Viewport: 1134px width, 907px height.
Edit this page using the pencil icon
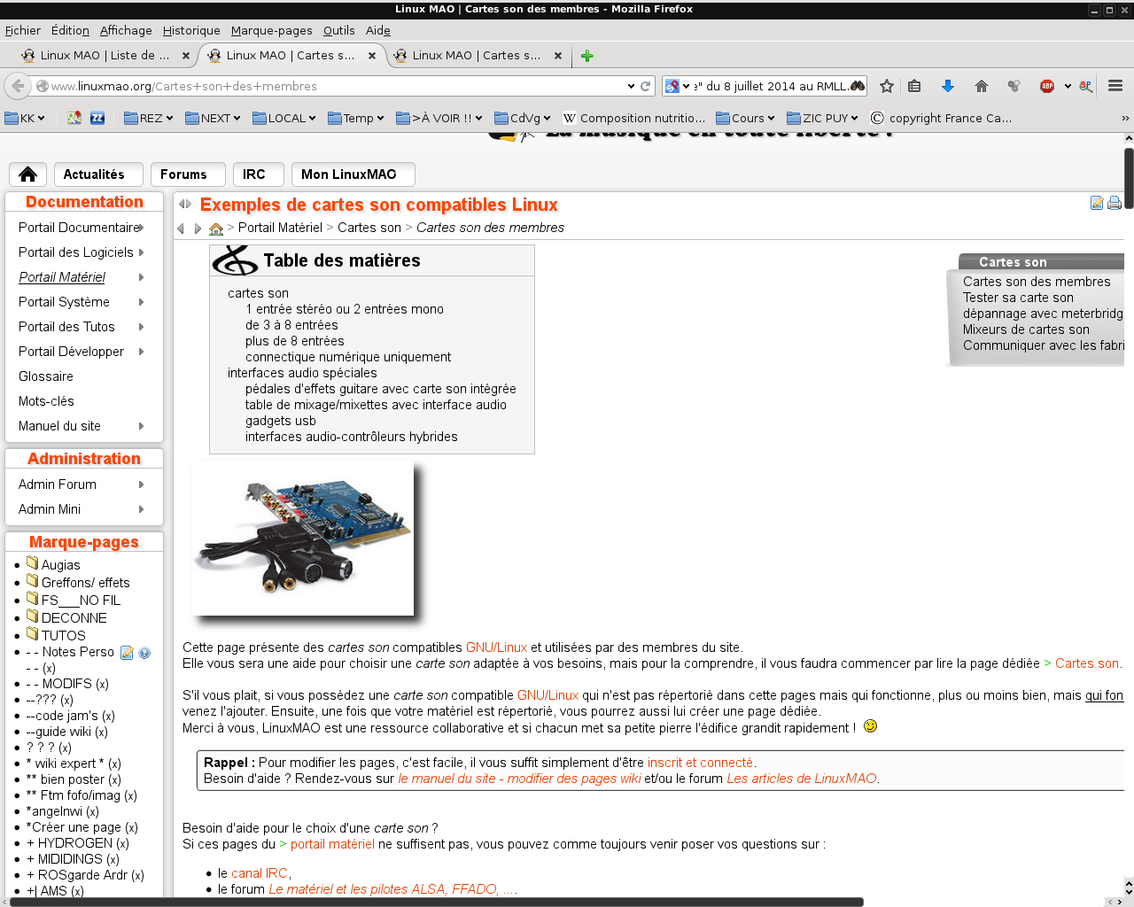point(1097,203)
